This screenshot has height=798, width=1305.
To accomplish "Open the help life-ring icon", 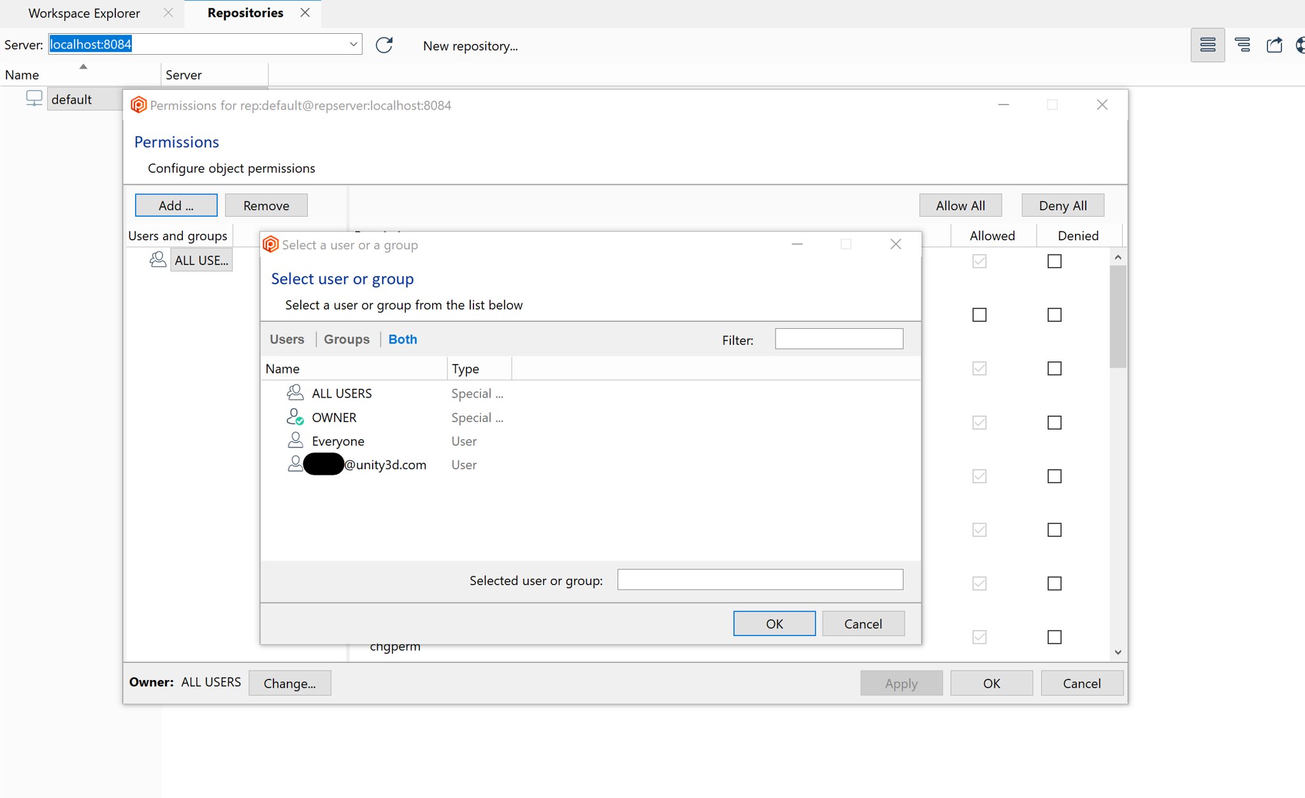I will tap(1301, 45).
